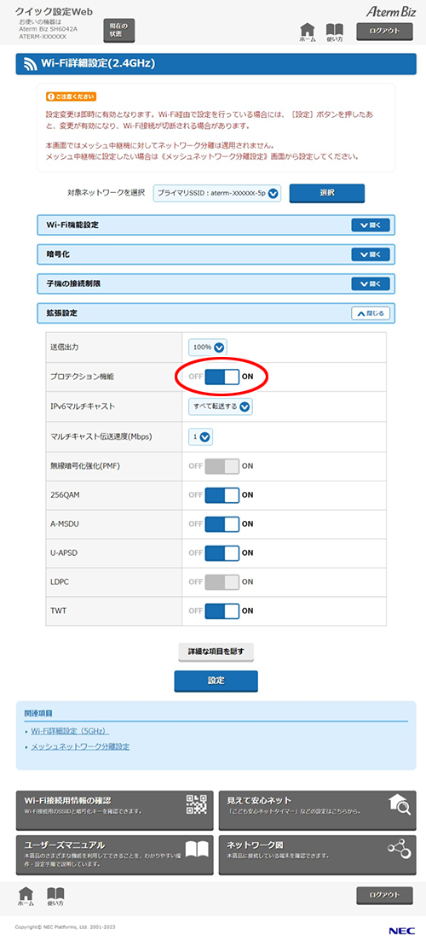Collapse the 拡張設定 section
Image resolution: width=426 pixels, height=941 pixels.
(371, 313)
